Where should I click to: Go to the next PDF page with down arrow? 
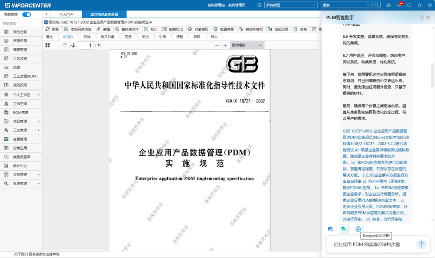73,45
